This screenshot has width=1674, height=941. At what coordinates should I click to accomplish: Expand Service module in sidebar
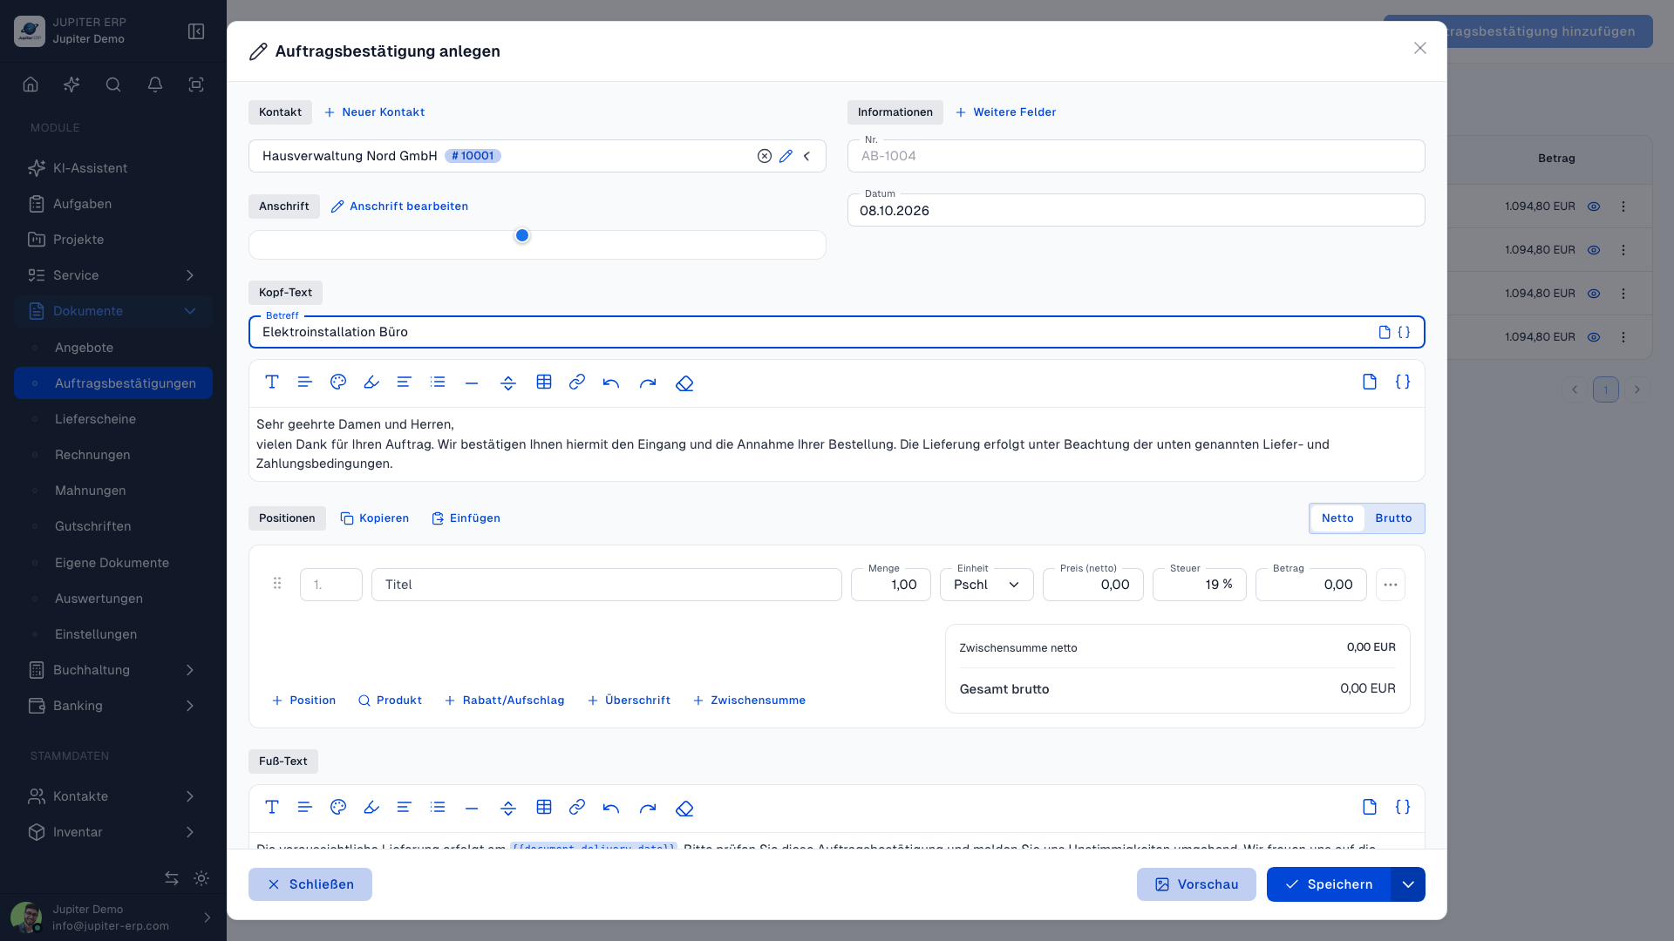190,275
